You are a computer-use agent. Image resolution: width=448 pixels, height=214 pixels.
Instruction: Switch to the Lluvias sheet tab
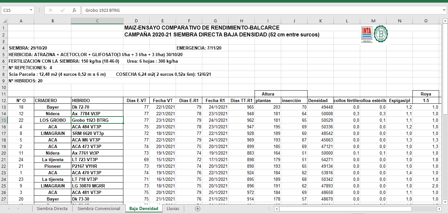coord(173,209)
